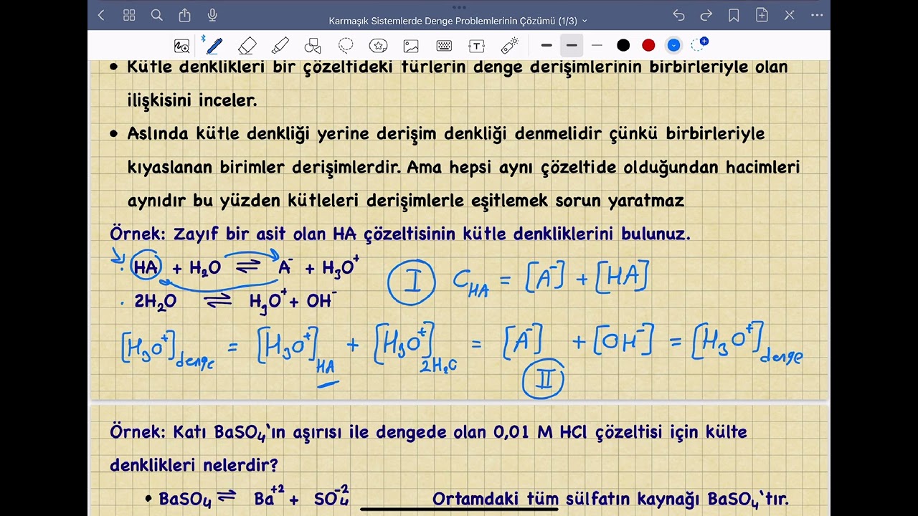Viewport: 918px width, 516px height.
Task: Open the more options ellipsis menu
Action: tap(816, 15)
